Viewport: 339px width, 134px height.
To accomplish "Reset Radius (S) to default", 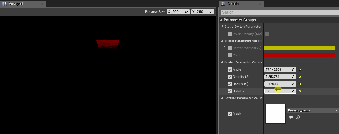I will [x=300, y=84].
